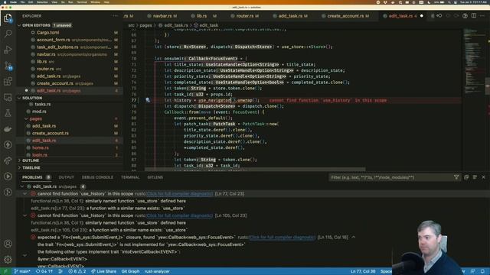The height and width of the screenshot is (275, 490).
Task: Switch to the GitLens panel tab
Action: coord(155,177)
